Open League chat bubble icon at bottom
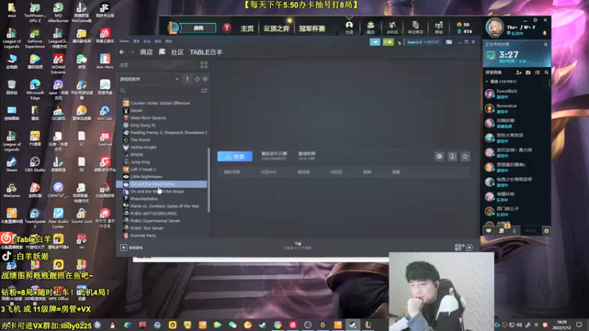The width and height of the screenshot is (589, 331). [x=489, y=231]
